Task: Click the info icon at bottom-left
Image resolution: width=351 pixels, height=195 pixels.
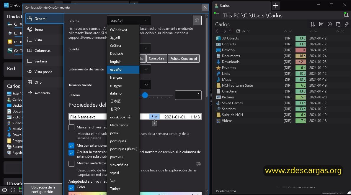Action: coord(13,190)
